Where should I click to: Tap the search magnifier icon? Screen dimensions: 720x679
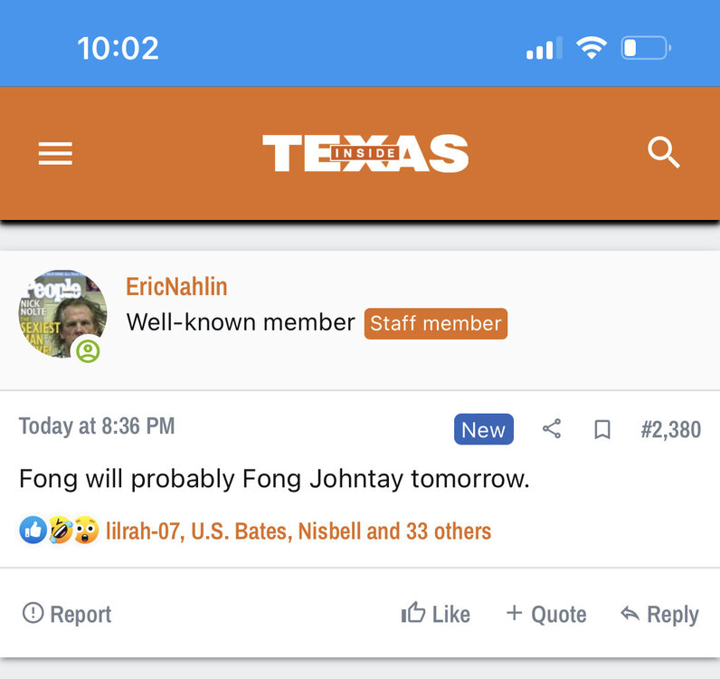pyautogui.click(x=663, y=154)
